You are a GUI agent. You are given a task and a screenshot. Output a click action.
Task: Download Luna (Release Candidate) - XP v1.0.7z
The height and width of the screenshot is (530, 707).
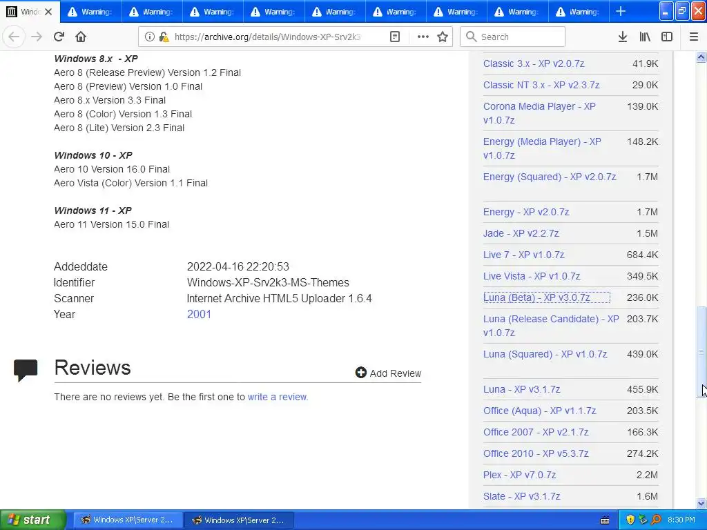[551, 326]
